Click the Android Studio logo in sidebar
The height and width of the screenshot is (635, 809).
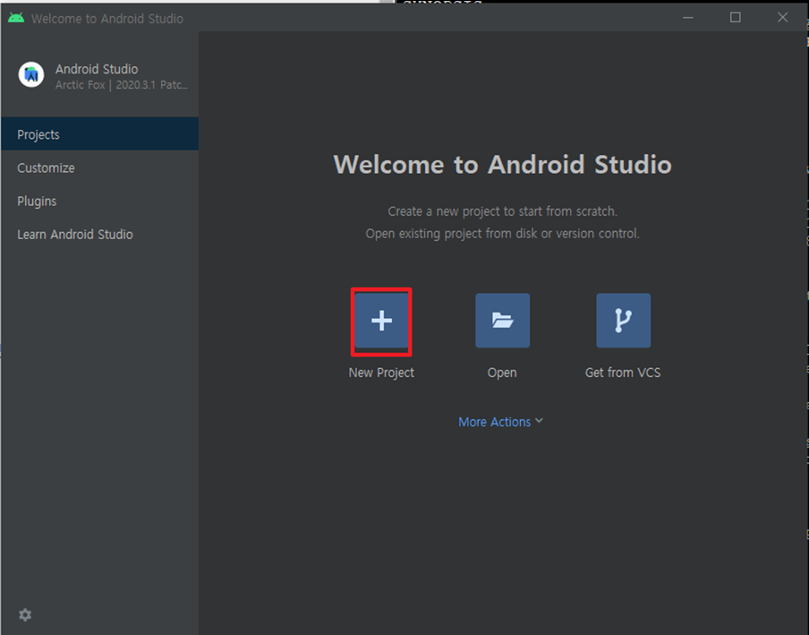(31, 75)
